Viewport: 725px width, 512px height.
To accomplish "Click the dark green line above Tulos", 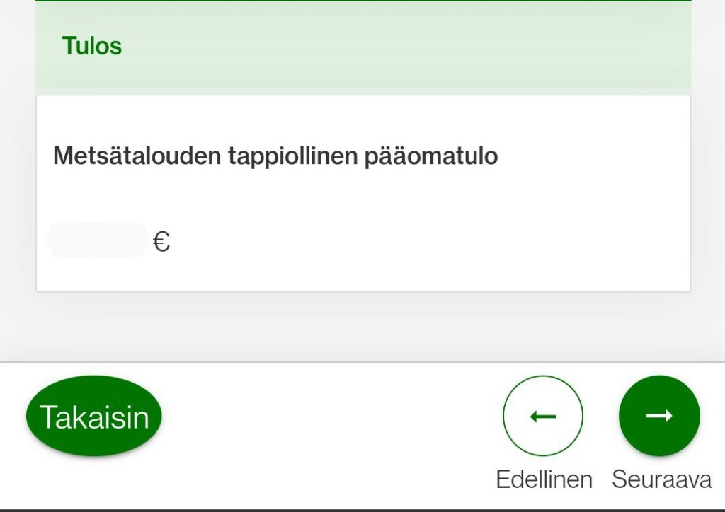I will click(362, 1).
